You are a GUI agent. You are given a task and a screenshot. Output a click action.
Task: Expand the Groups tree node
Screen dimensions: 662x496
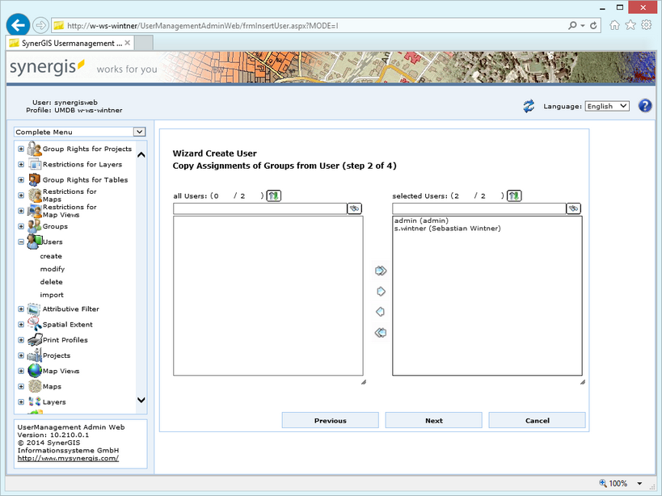(20, 226)
